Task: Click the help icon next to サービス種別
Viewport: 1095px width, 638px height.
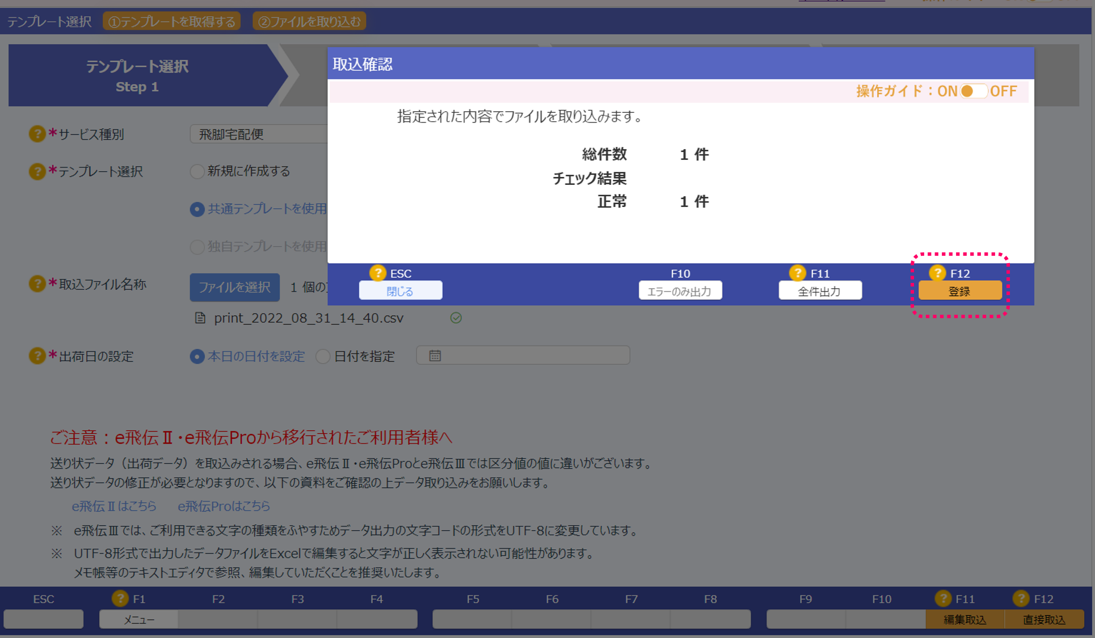Action: 36,134
